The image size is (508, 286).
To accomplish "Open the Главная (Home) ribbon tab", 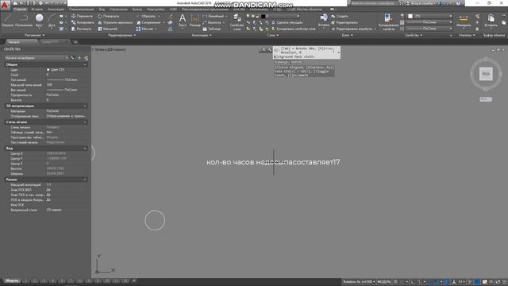I will click(20, 10).
